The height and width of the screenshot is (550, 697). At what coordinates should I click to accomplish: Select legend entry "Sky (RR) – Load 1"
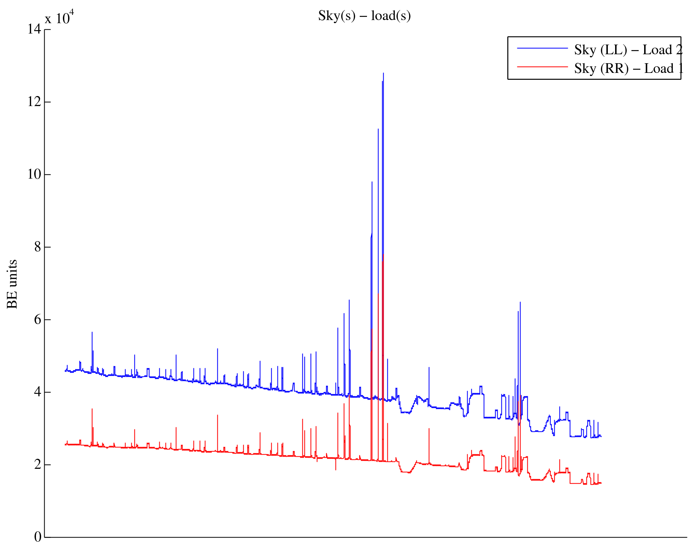pyautogui.click(x=628, y=68)
